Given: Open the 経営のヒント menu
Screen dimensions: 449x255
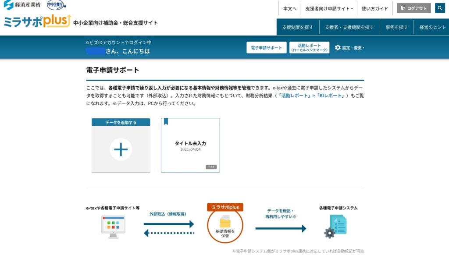Looking at the screenshot, I should (432, 27).
